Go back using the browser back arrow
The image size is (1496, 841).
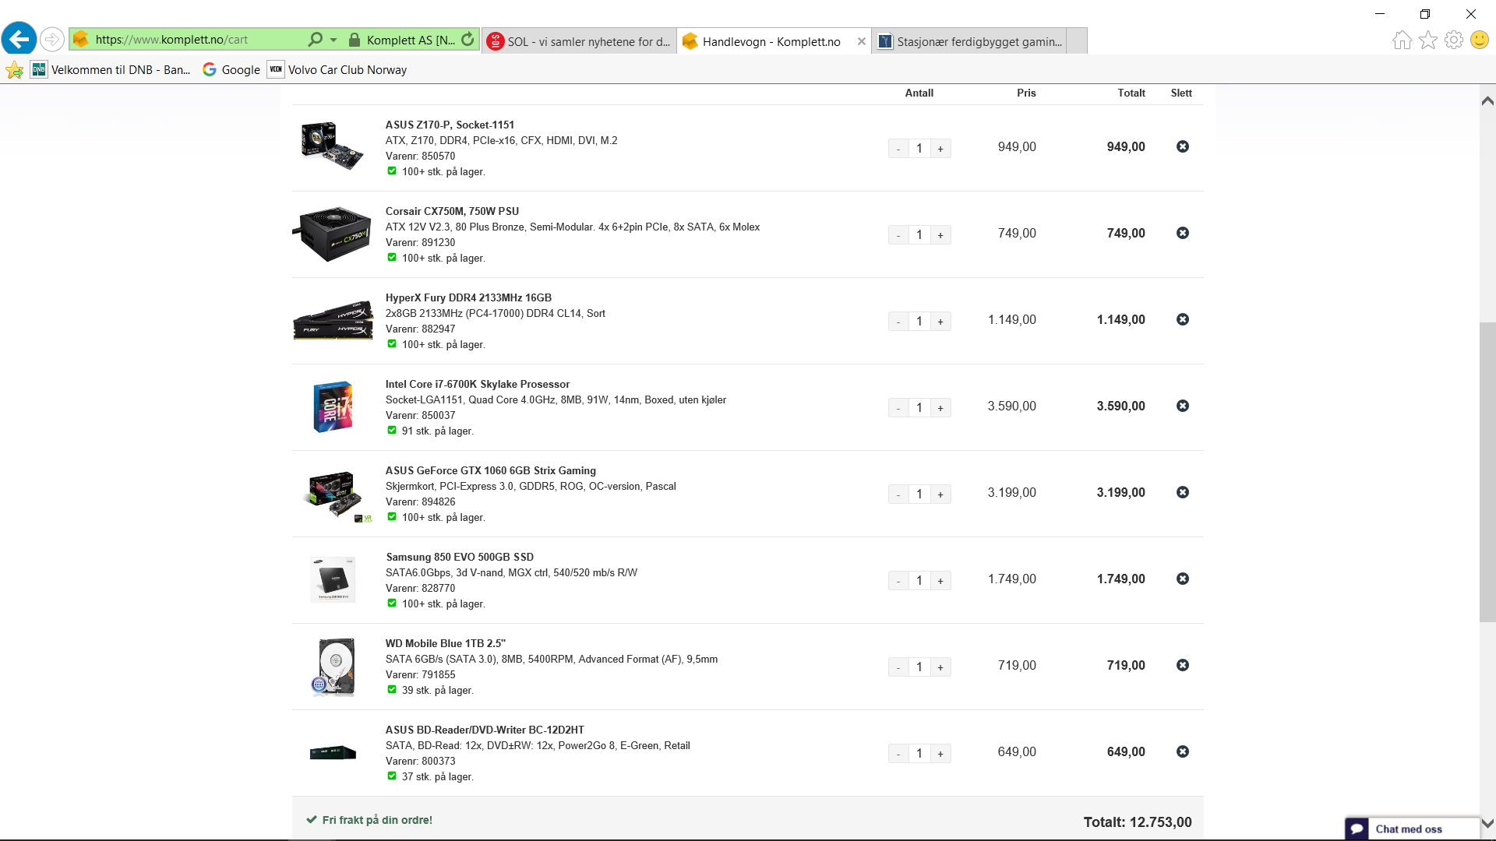click(19, 39)
